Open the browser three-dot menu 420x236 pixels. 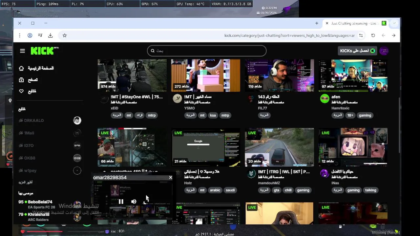click(20, 35)
